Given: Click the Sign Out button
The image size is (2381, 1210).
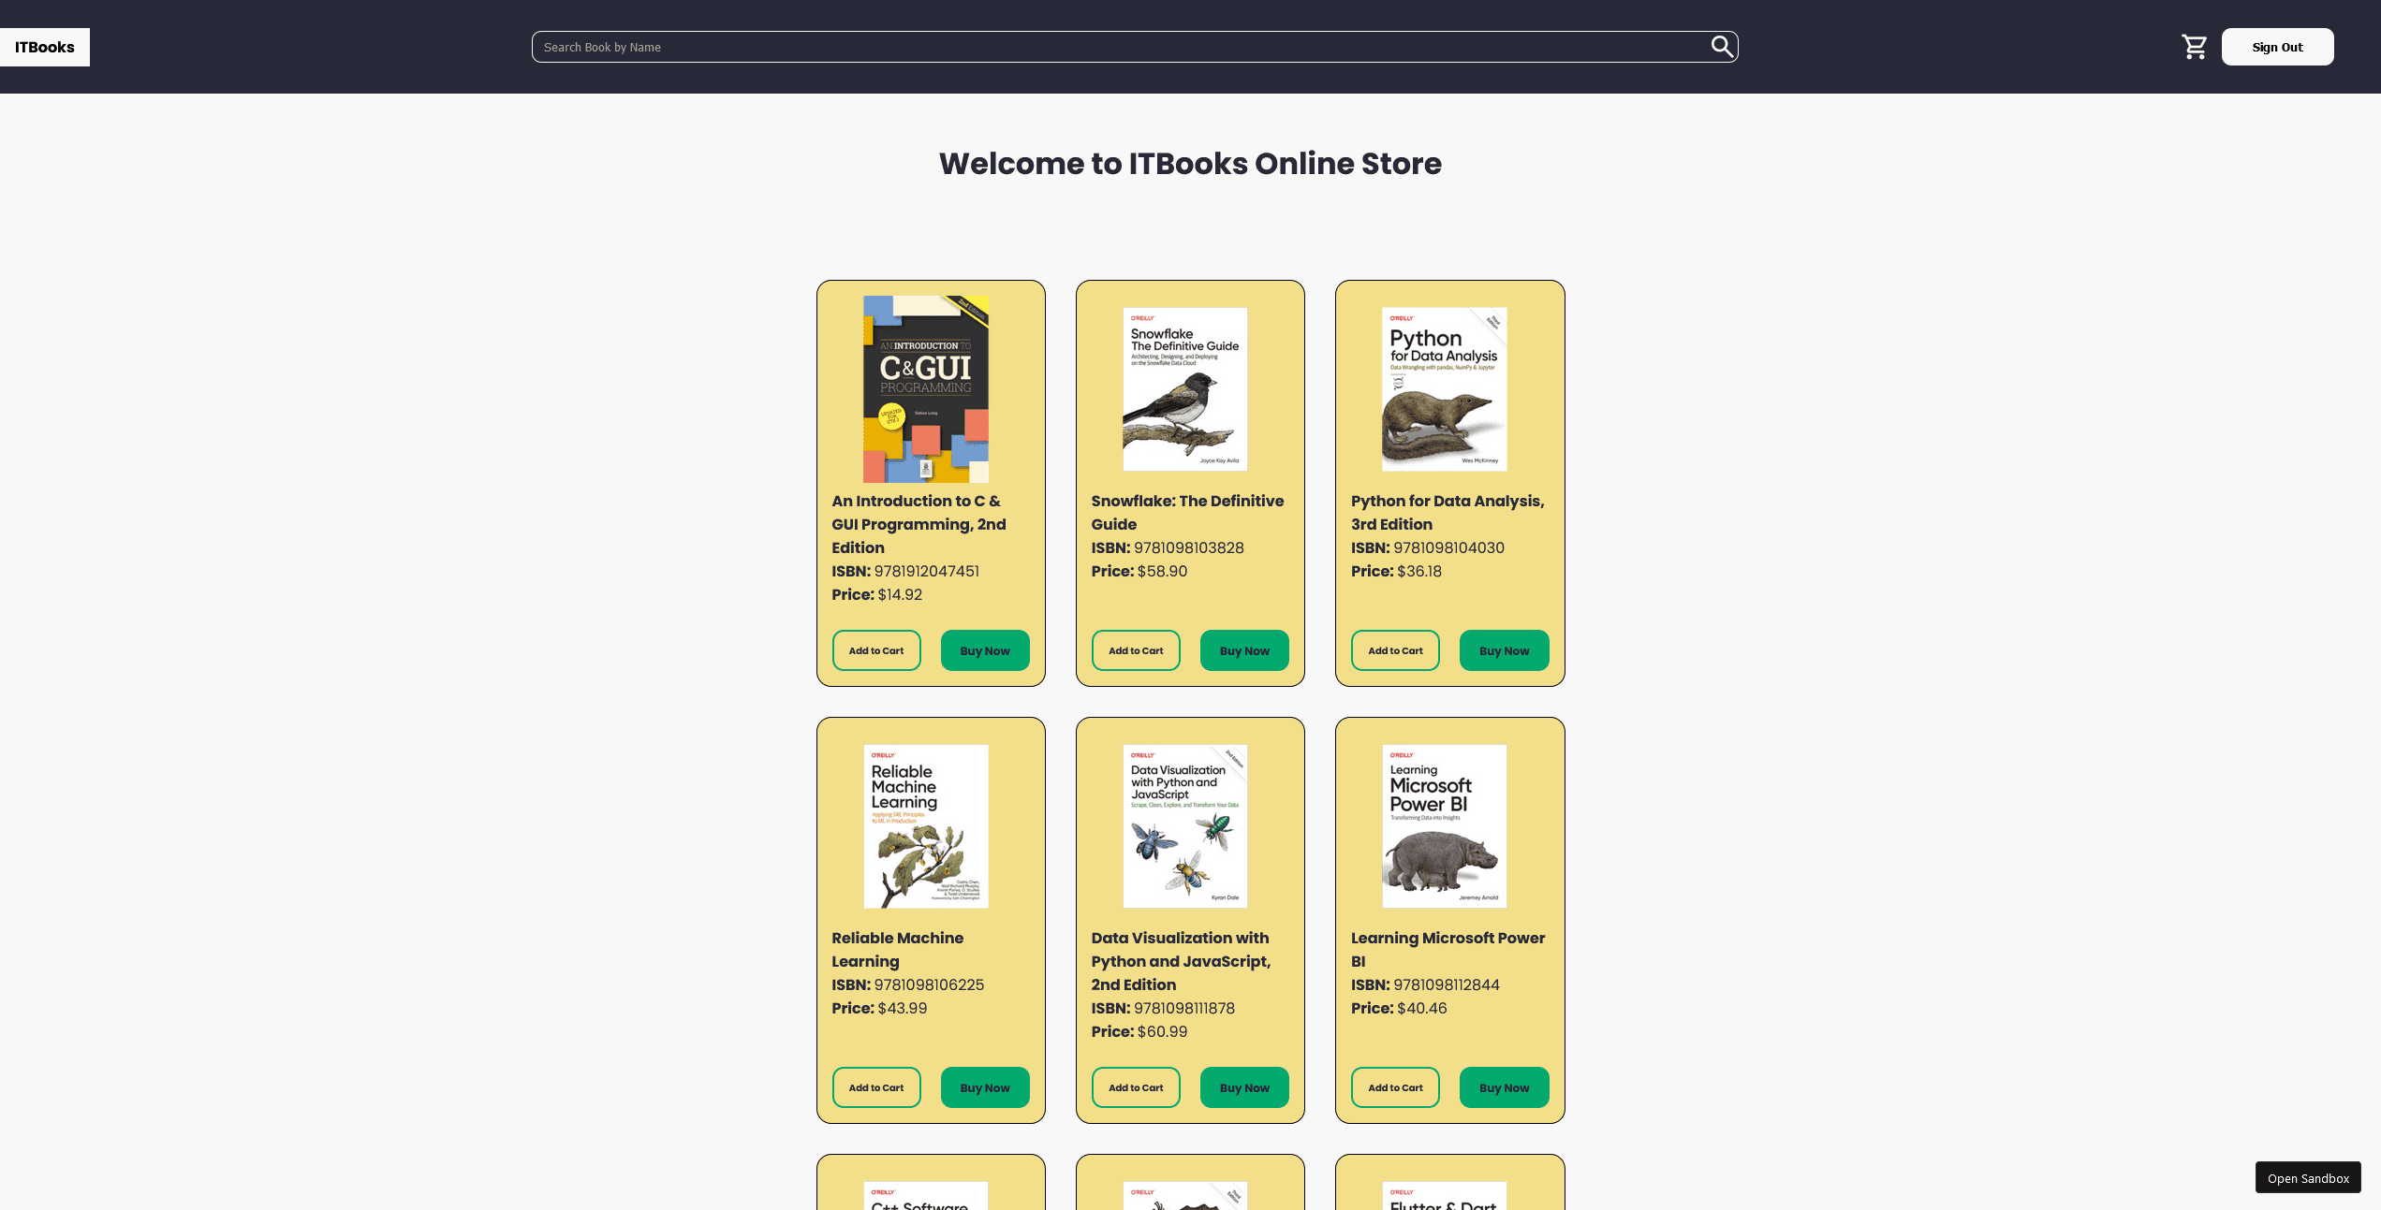Looking at the screenshot, I should coord(2277,47).
